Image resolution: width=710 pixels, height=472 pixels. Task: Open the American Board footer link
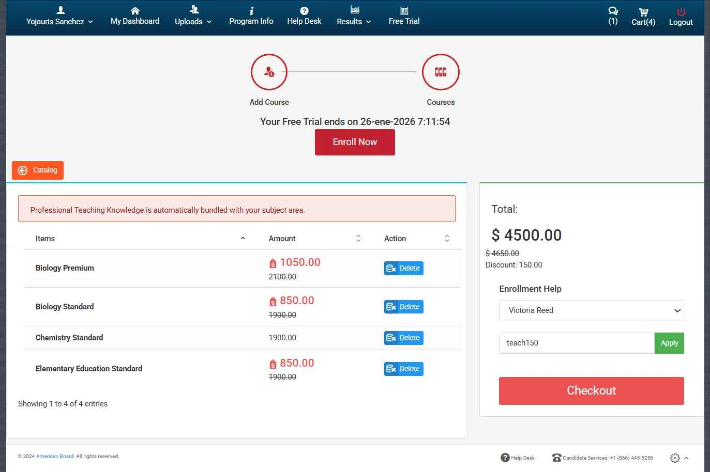point(55,457)
